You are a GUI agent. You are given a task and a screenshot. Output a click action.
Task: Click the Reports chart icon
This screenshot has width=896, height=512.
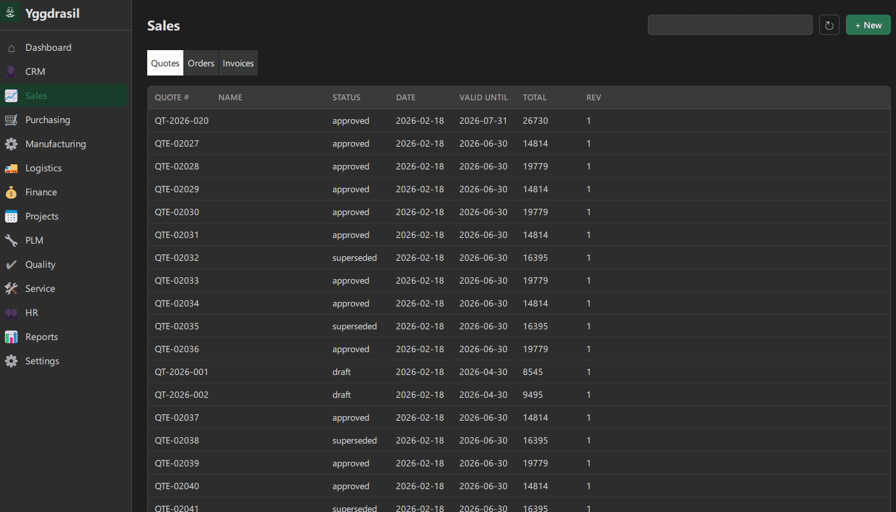click(x=11, y=336)
